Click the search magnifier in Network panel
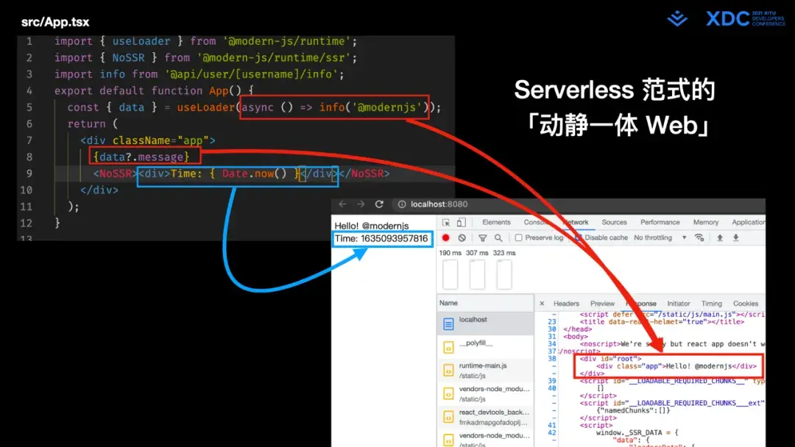795x447 pixels. point(497,237)
